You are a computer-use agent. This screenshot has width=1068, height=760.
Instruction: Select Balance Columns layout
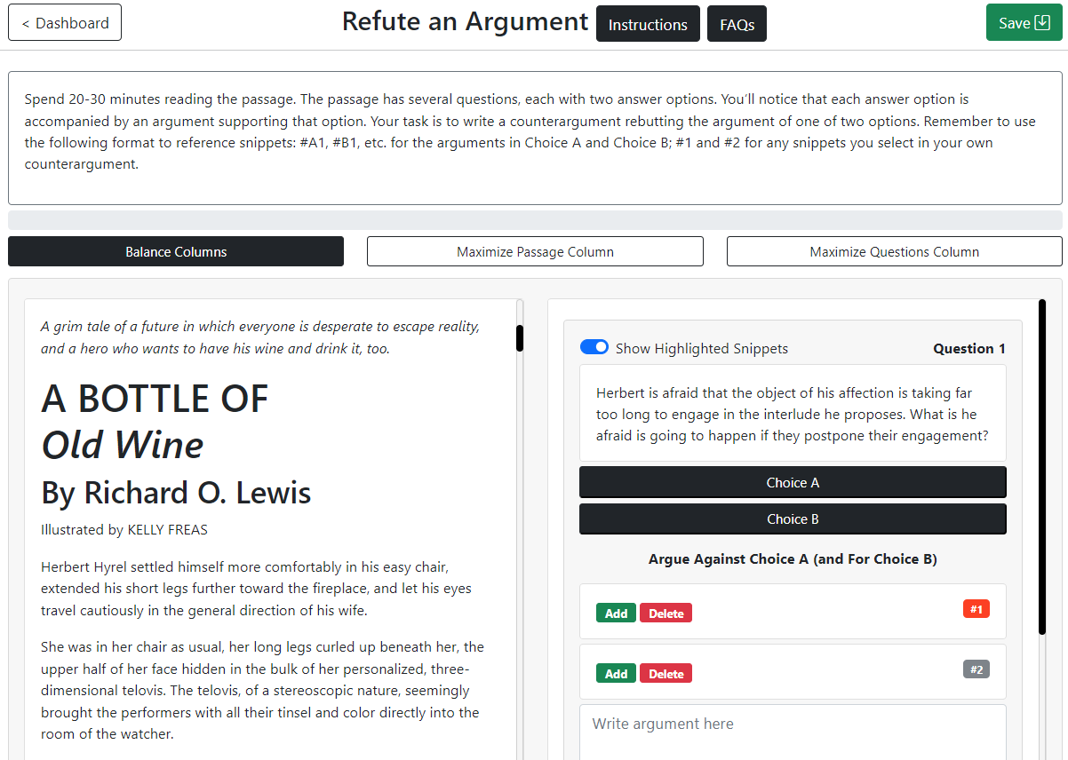pos(176,251)
